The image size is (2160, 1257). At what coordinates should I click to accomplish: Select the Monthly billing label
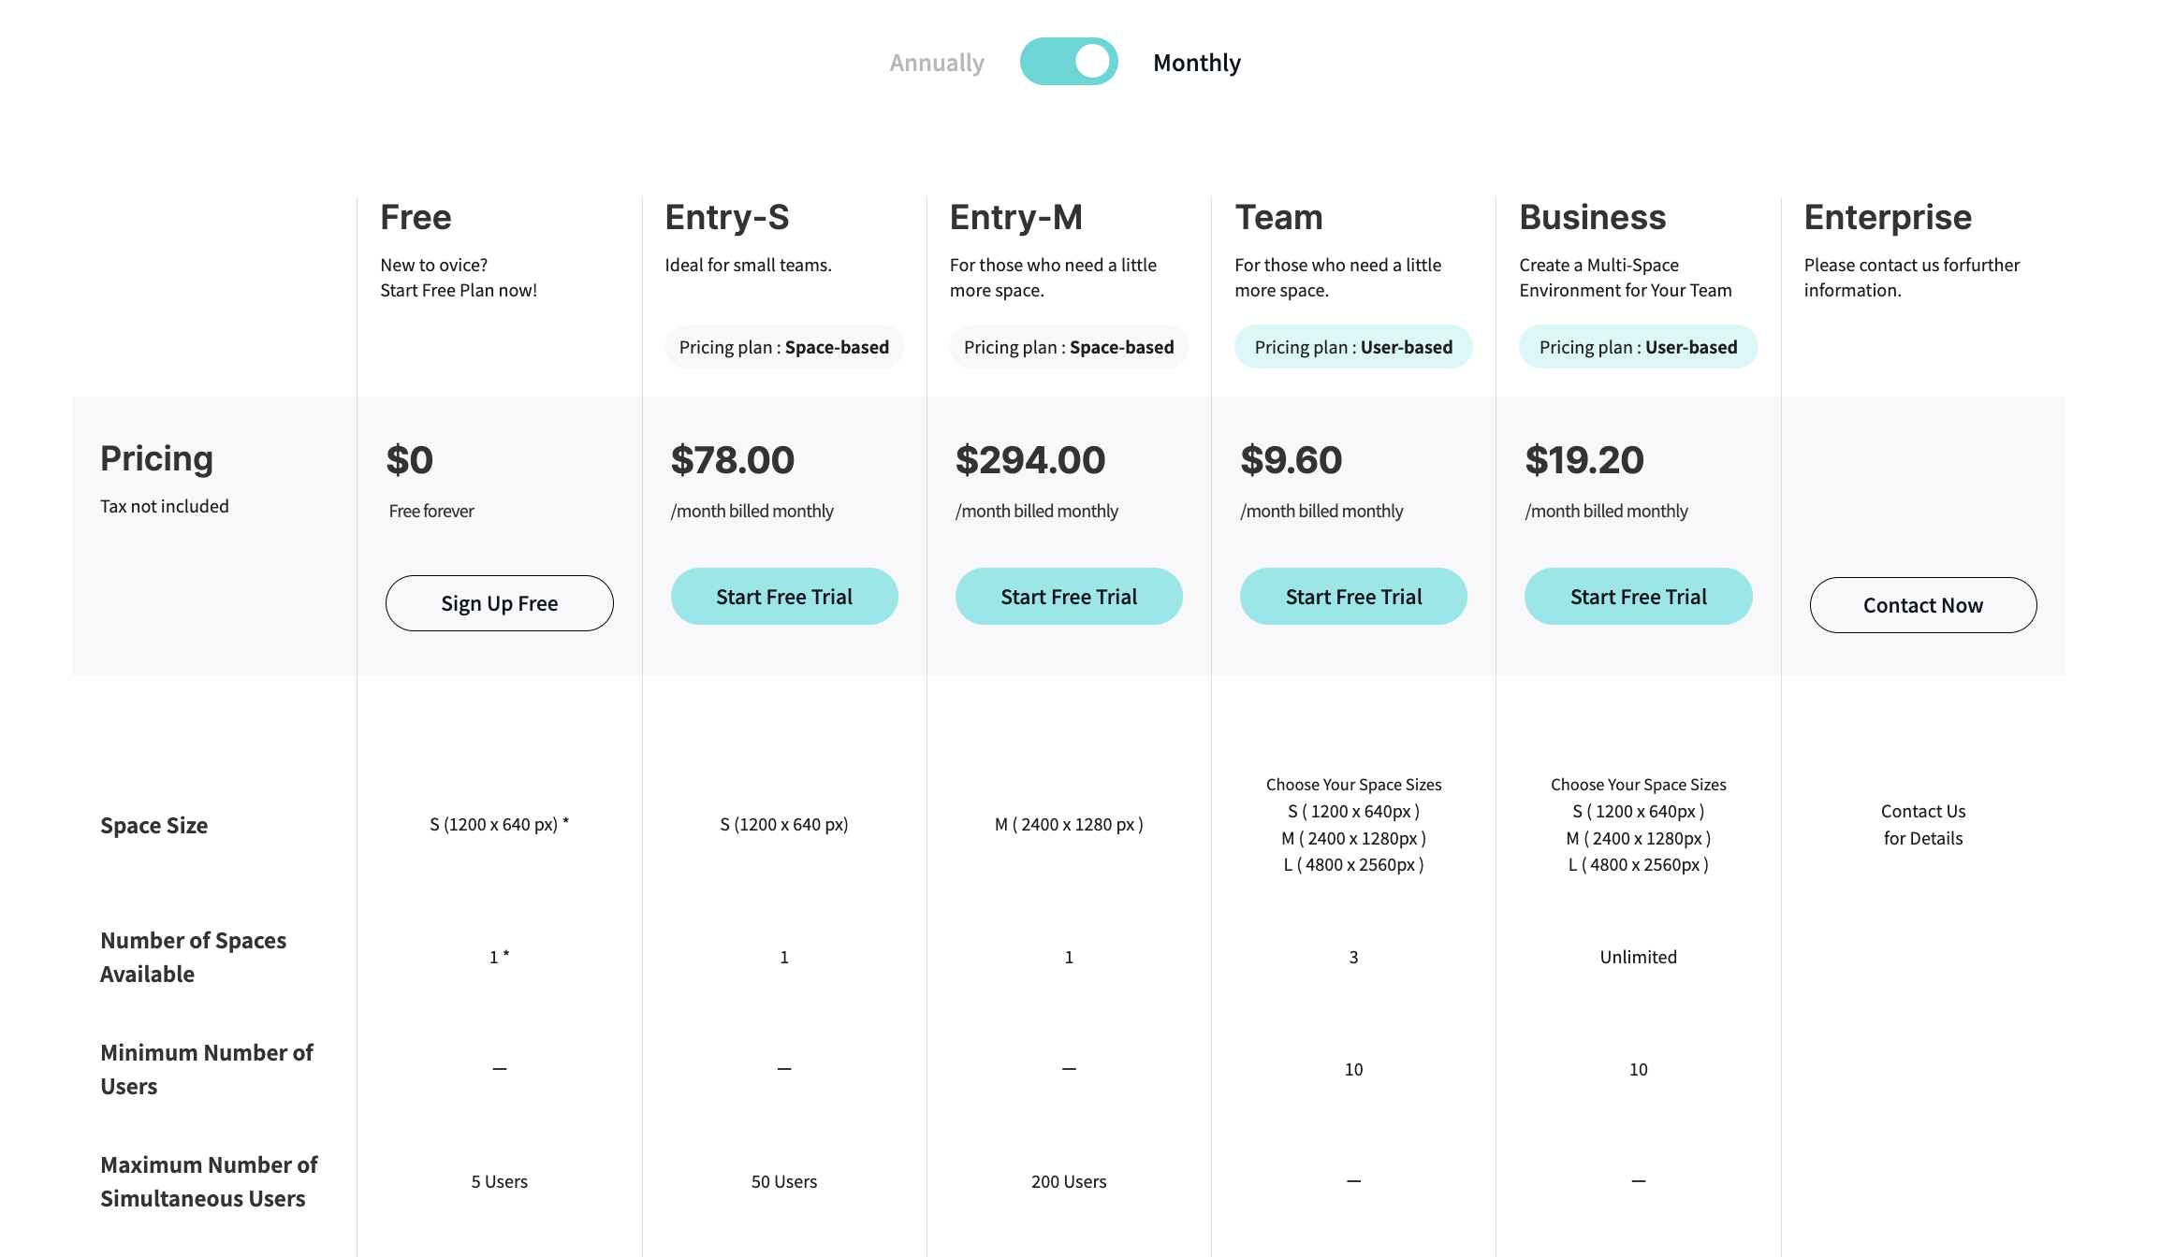[1196, 63]
